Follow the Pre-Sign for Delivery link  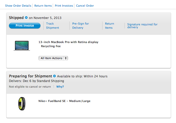[x=81, y=26]
